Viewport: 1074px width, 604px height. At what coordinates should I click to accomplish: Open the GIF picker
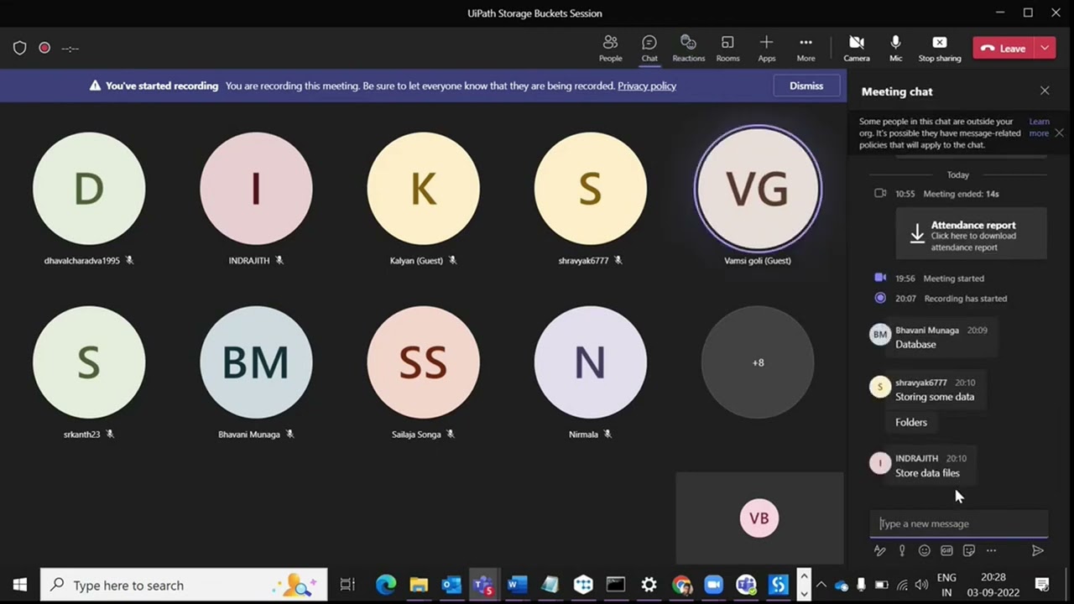pos(946,550)
